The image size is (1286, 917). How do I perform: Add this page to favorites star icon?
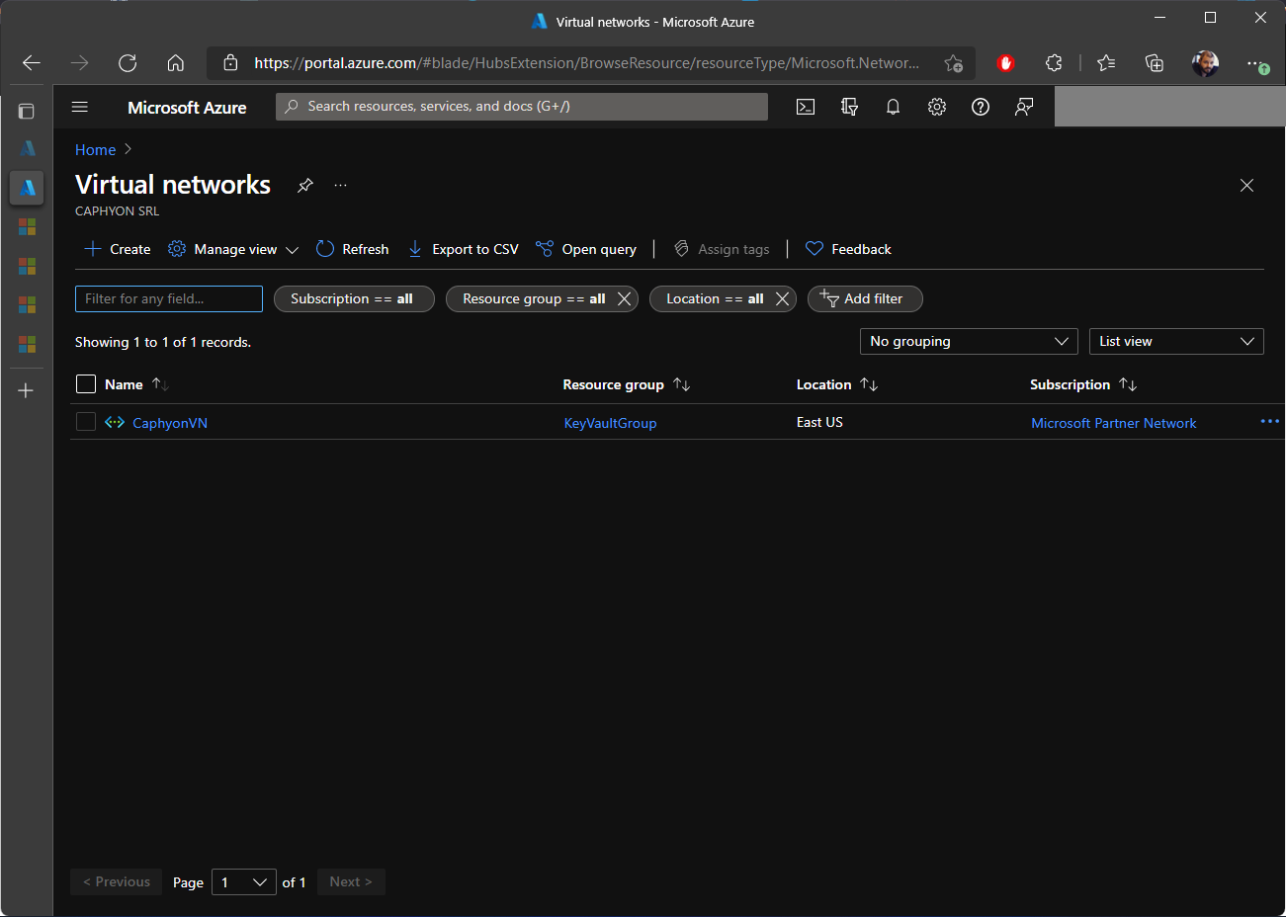tap(953, 63)
